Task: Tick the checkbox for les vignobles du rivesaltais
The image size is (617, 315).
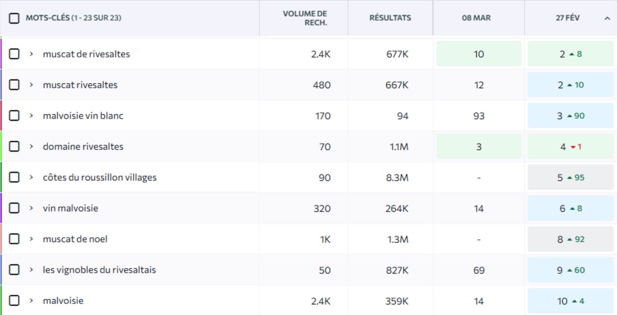Action: 15,270
